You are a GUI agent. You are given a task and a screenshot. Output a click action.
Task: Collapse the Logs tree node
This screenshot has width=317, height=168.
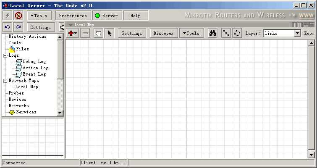[5, 55]
